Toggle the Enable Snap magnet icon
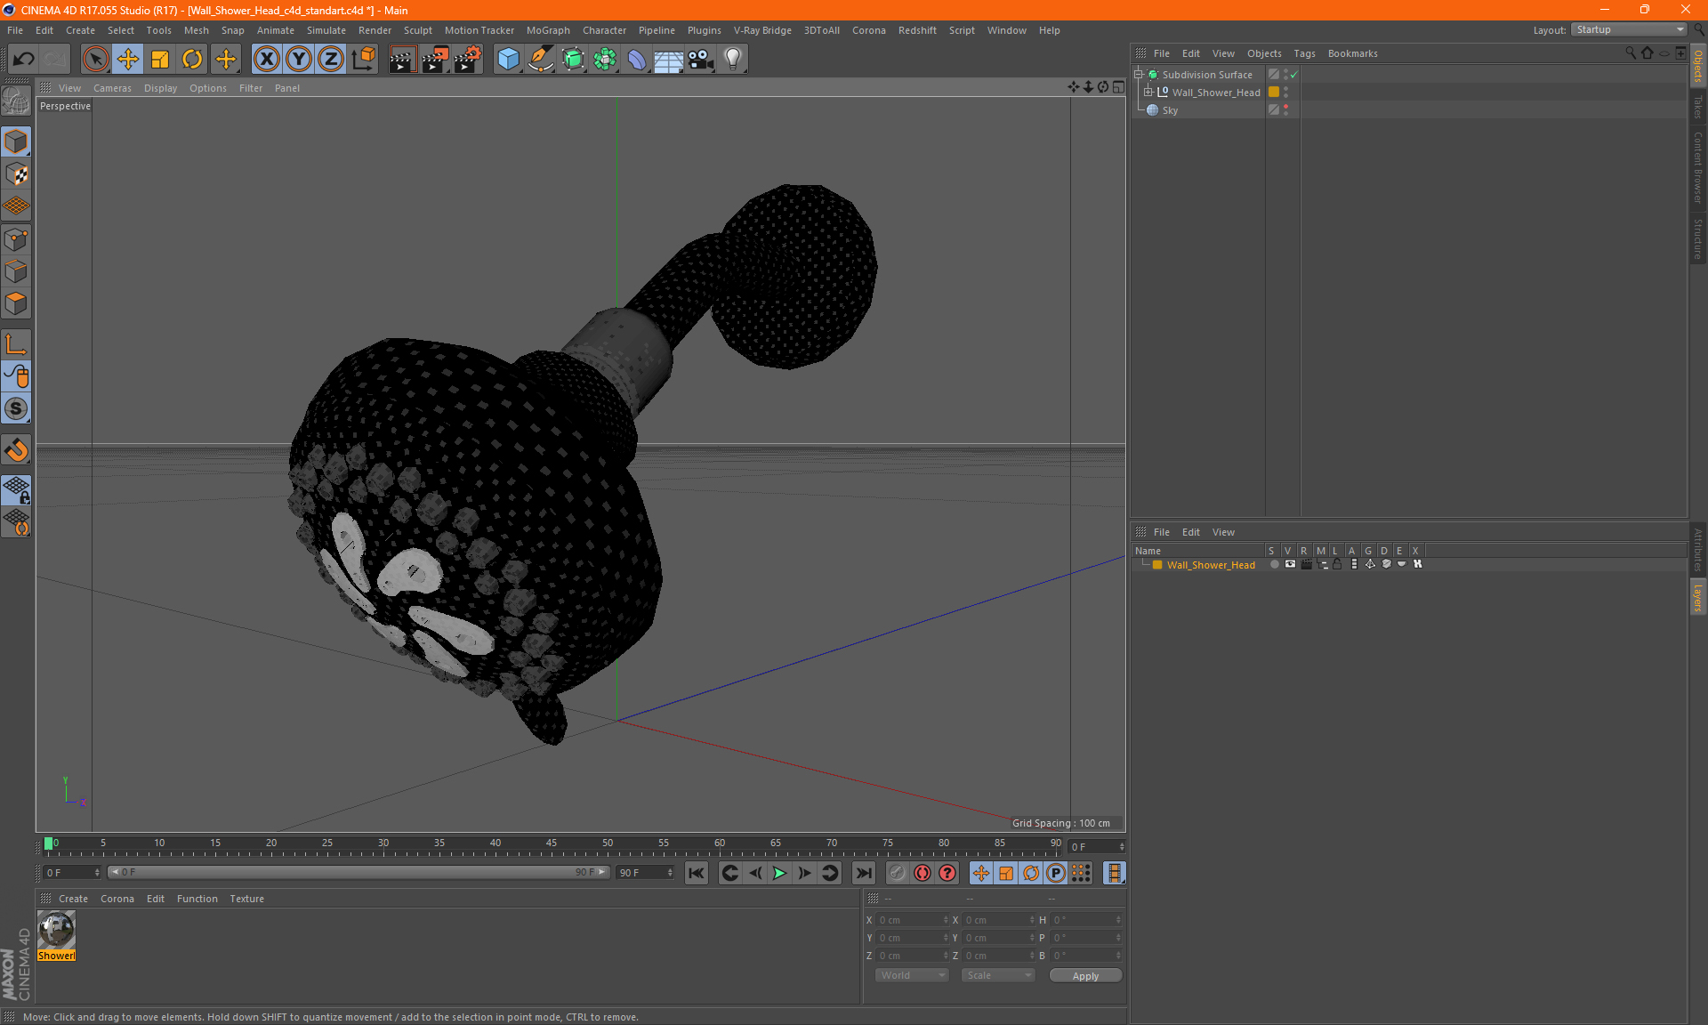Image resolution: width=1708 pixels, height=1025 pixels. [16, 449]
